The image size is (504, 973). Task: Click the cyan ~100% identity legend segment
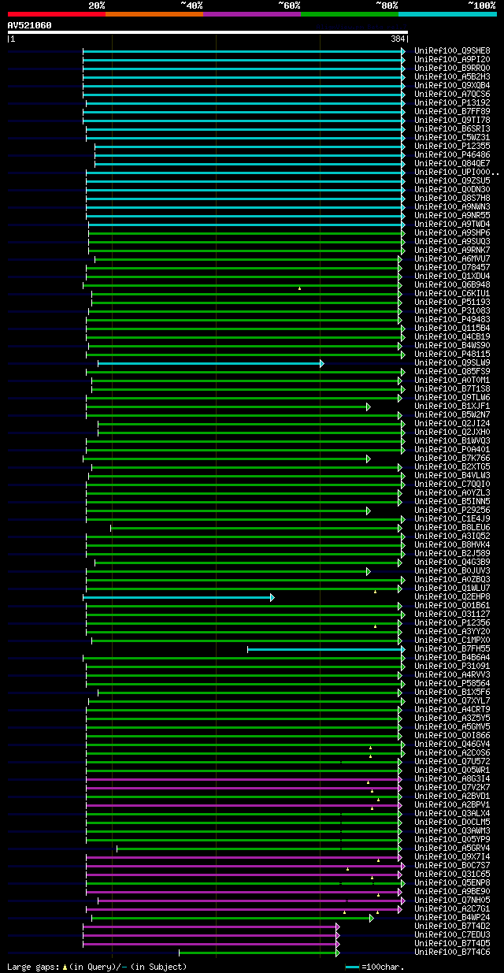click(447, 14)
